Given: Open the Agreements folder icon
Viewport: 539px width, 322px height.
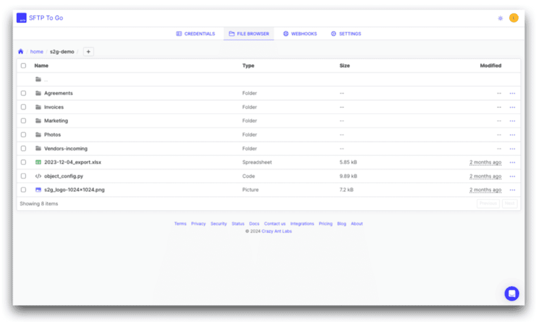Looking at the screenshot, I should [x=38, y=93].
